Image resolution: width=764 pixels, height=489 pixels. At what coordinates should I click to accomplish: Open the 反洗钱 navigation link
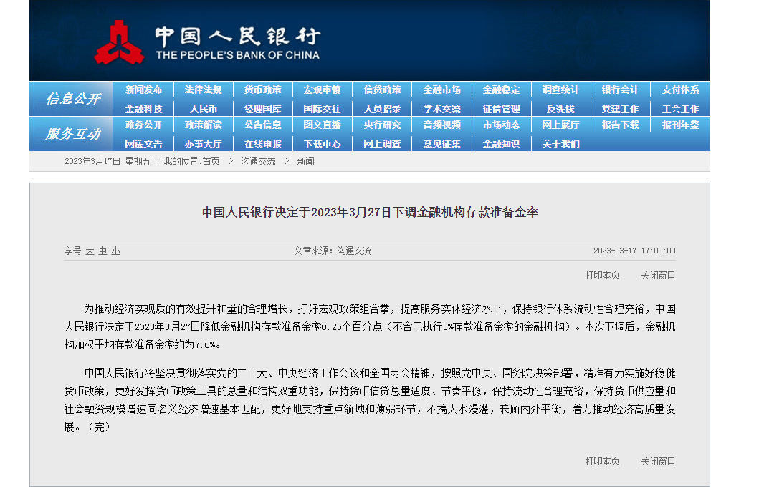(562, 107)
